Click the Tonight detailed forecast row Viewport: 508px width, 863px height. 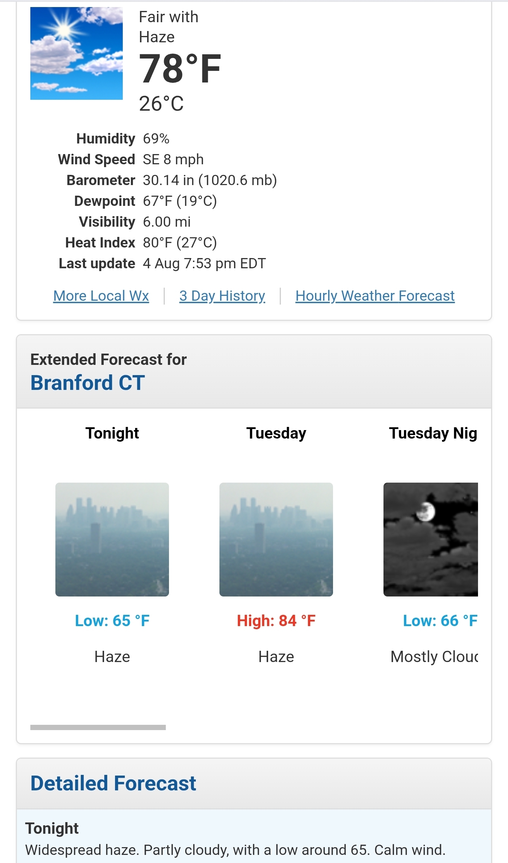tap(254, 839)
